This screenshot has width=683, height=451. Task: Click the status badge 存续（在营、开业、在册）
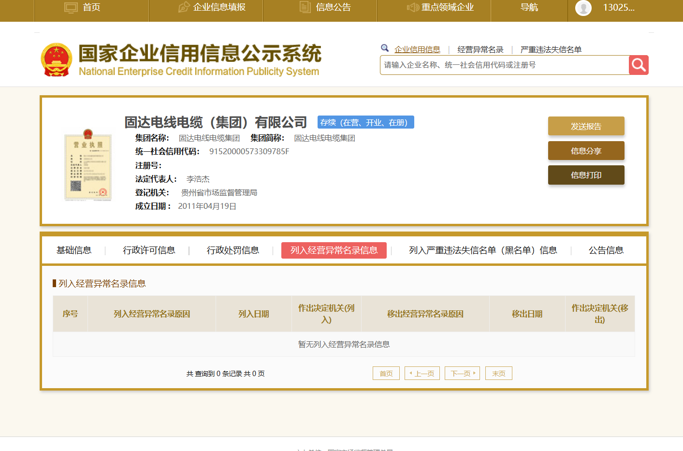366,122
